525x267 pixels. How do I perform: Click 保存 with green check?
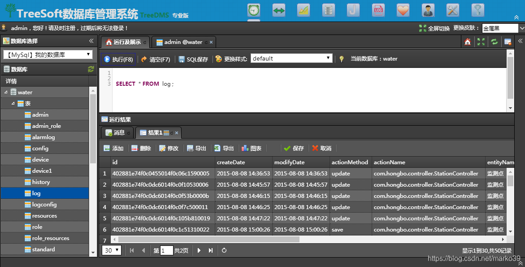click(x=294, y=148)
